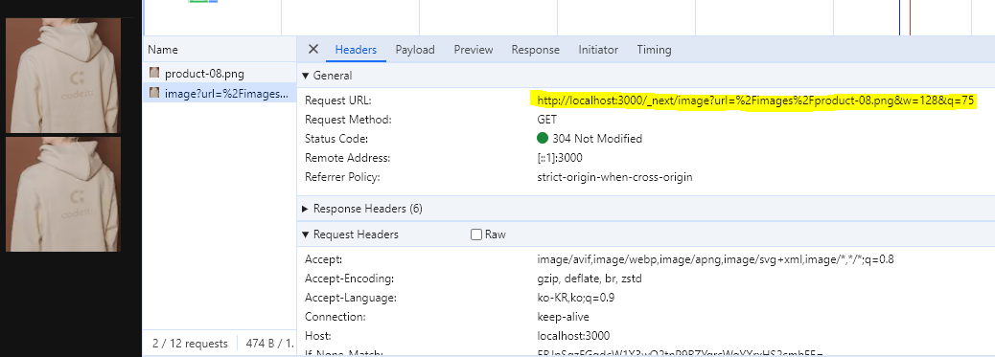Click the Remote Address value [::1]:3000
The height and width of the screenshot is (357, 995).
560,158
